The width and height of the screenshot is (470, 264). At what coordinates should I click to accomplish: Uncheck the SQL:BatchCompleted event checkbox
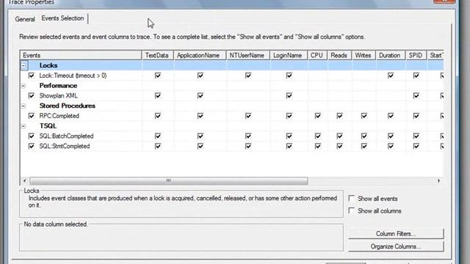pos(31,136)
